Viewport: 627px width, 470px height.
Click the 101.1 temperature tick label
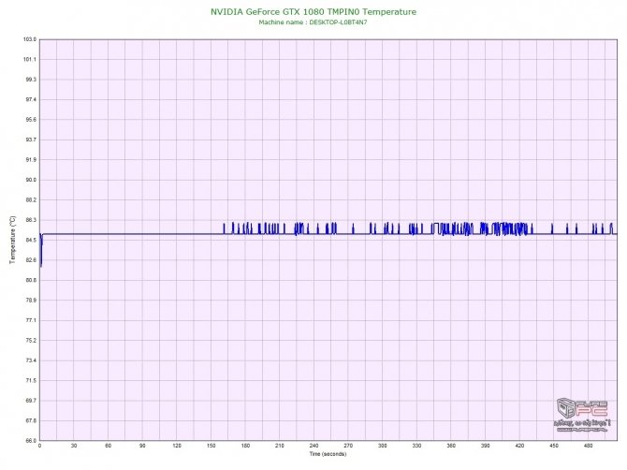point(30,59)
